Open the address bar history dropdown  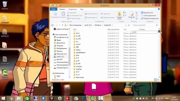click(126, 25)
